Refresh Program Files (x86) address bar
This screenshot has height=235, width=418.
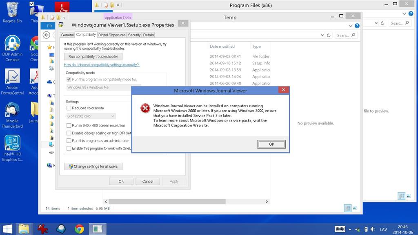(382, 23)
